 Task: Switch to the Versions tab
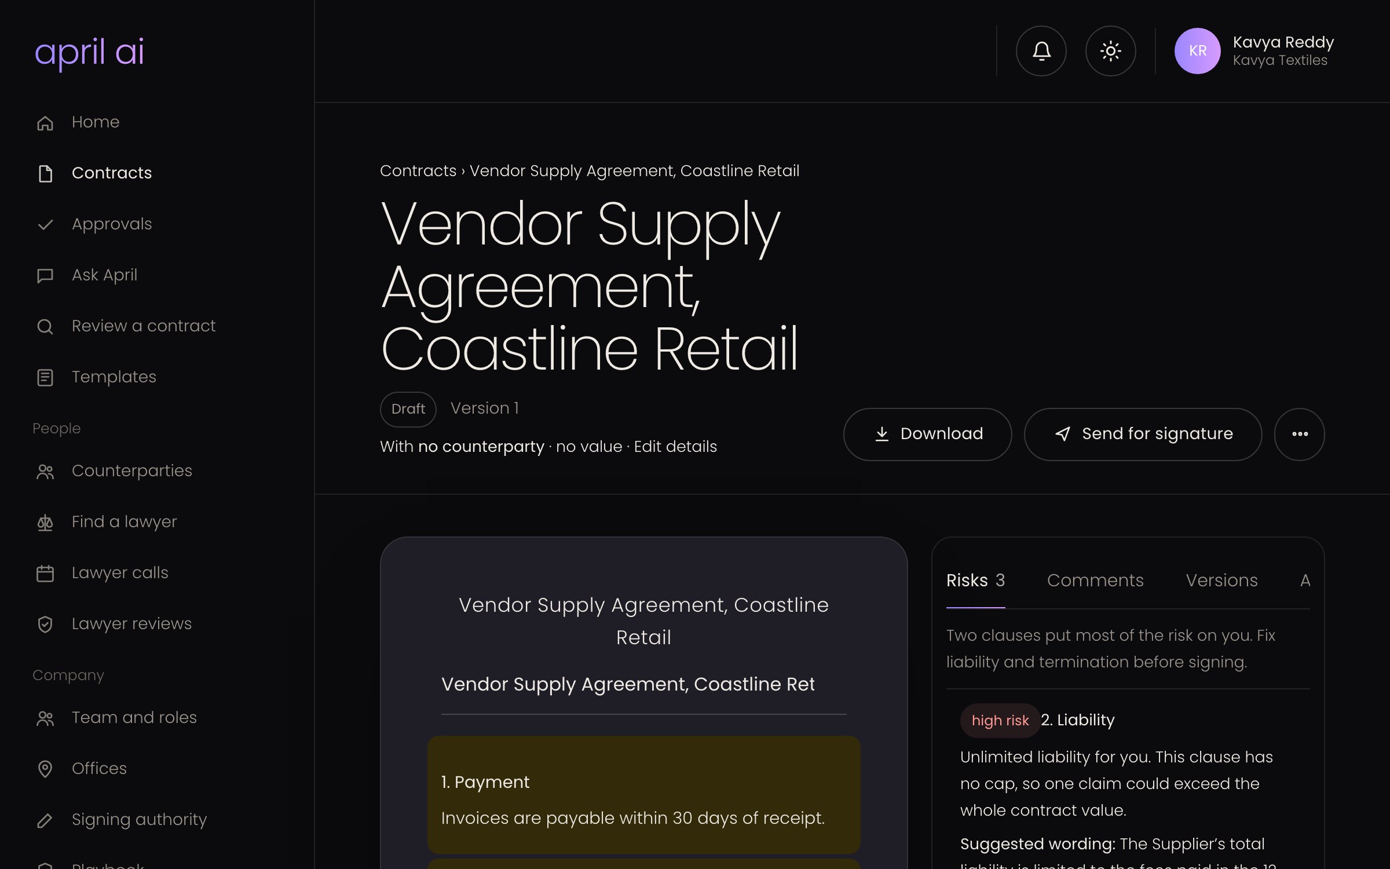1221,580
